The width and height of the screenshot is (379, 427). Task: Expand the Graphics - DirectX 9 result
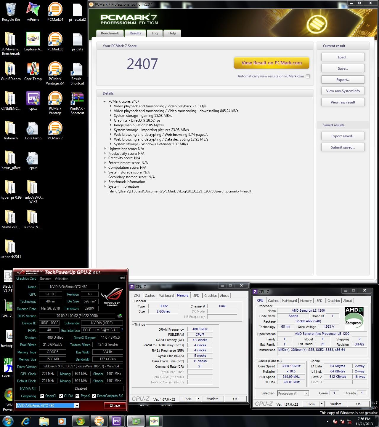coord(110,120)
